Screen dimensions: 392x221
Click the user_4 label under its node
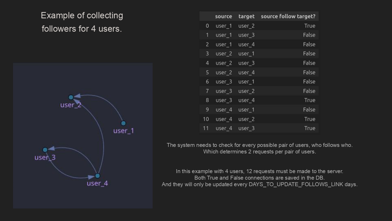[x=97, y=183]
